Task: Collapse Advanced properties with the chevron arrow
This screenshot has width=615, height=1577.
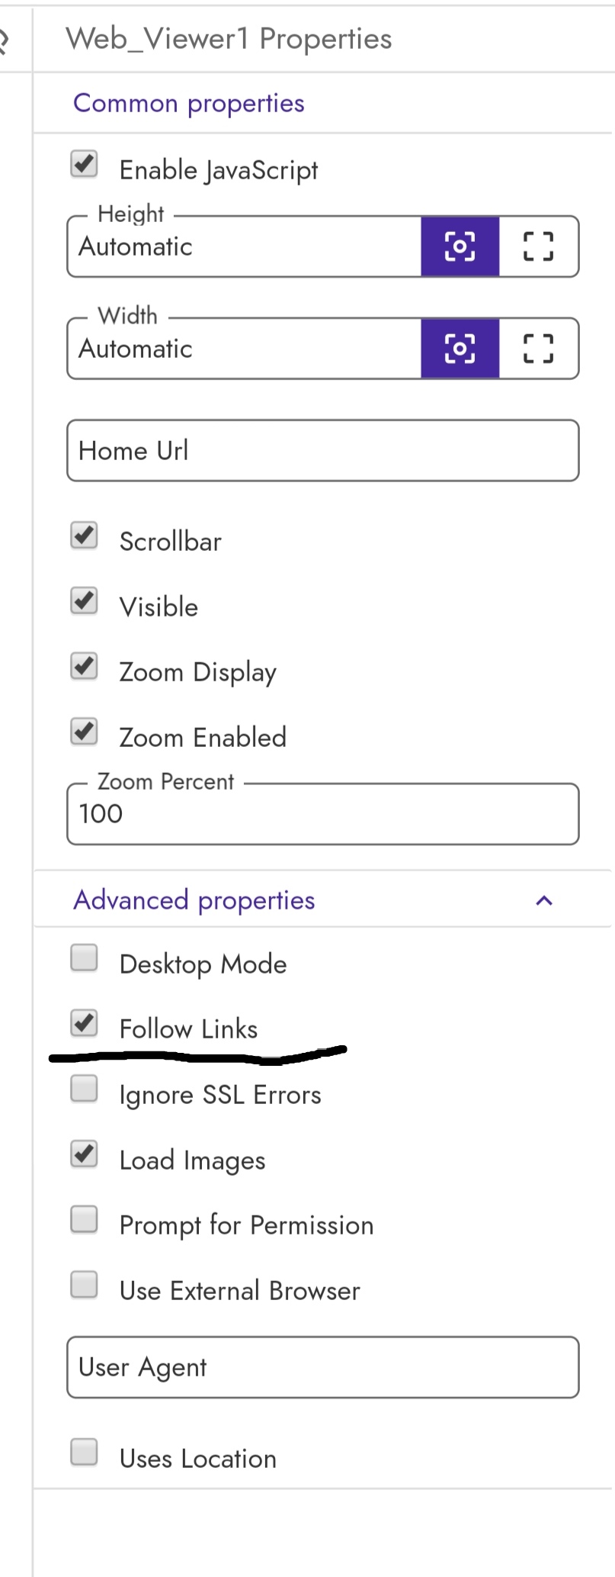Action: click(x=544, y=901)
